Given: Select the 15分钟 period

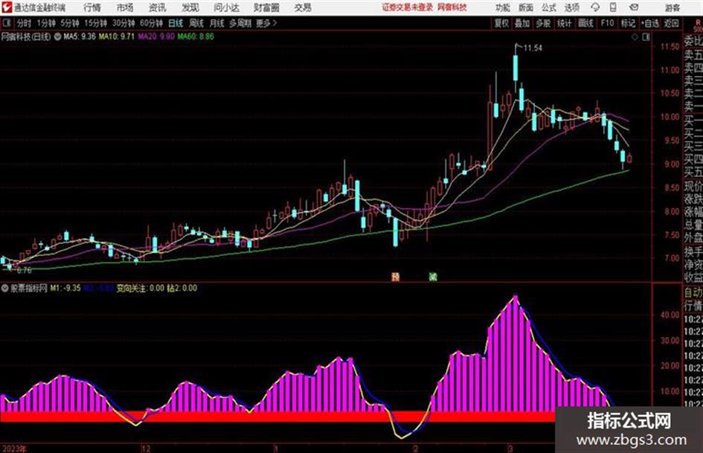Looking at the screenshot, I should pyautogui.click(x=96, y=23).
